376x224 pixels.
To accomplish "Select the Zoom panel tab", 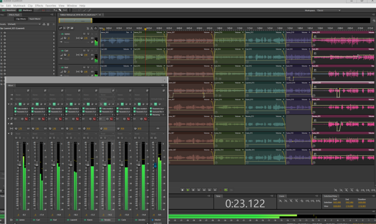I will click(x=282, y=196).
